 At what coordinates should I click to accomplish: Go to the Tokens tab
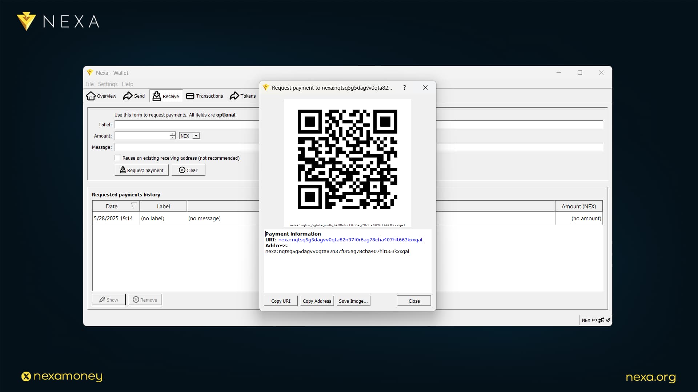(243, 96)
